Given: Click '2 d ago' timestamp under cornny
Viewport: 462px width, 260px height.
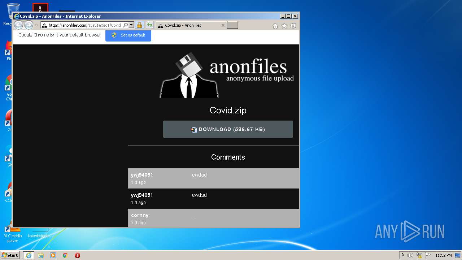Looking at the screenshot, I should (x=138, y=223).
